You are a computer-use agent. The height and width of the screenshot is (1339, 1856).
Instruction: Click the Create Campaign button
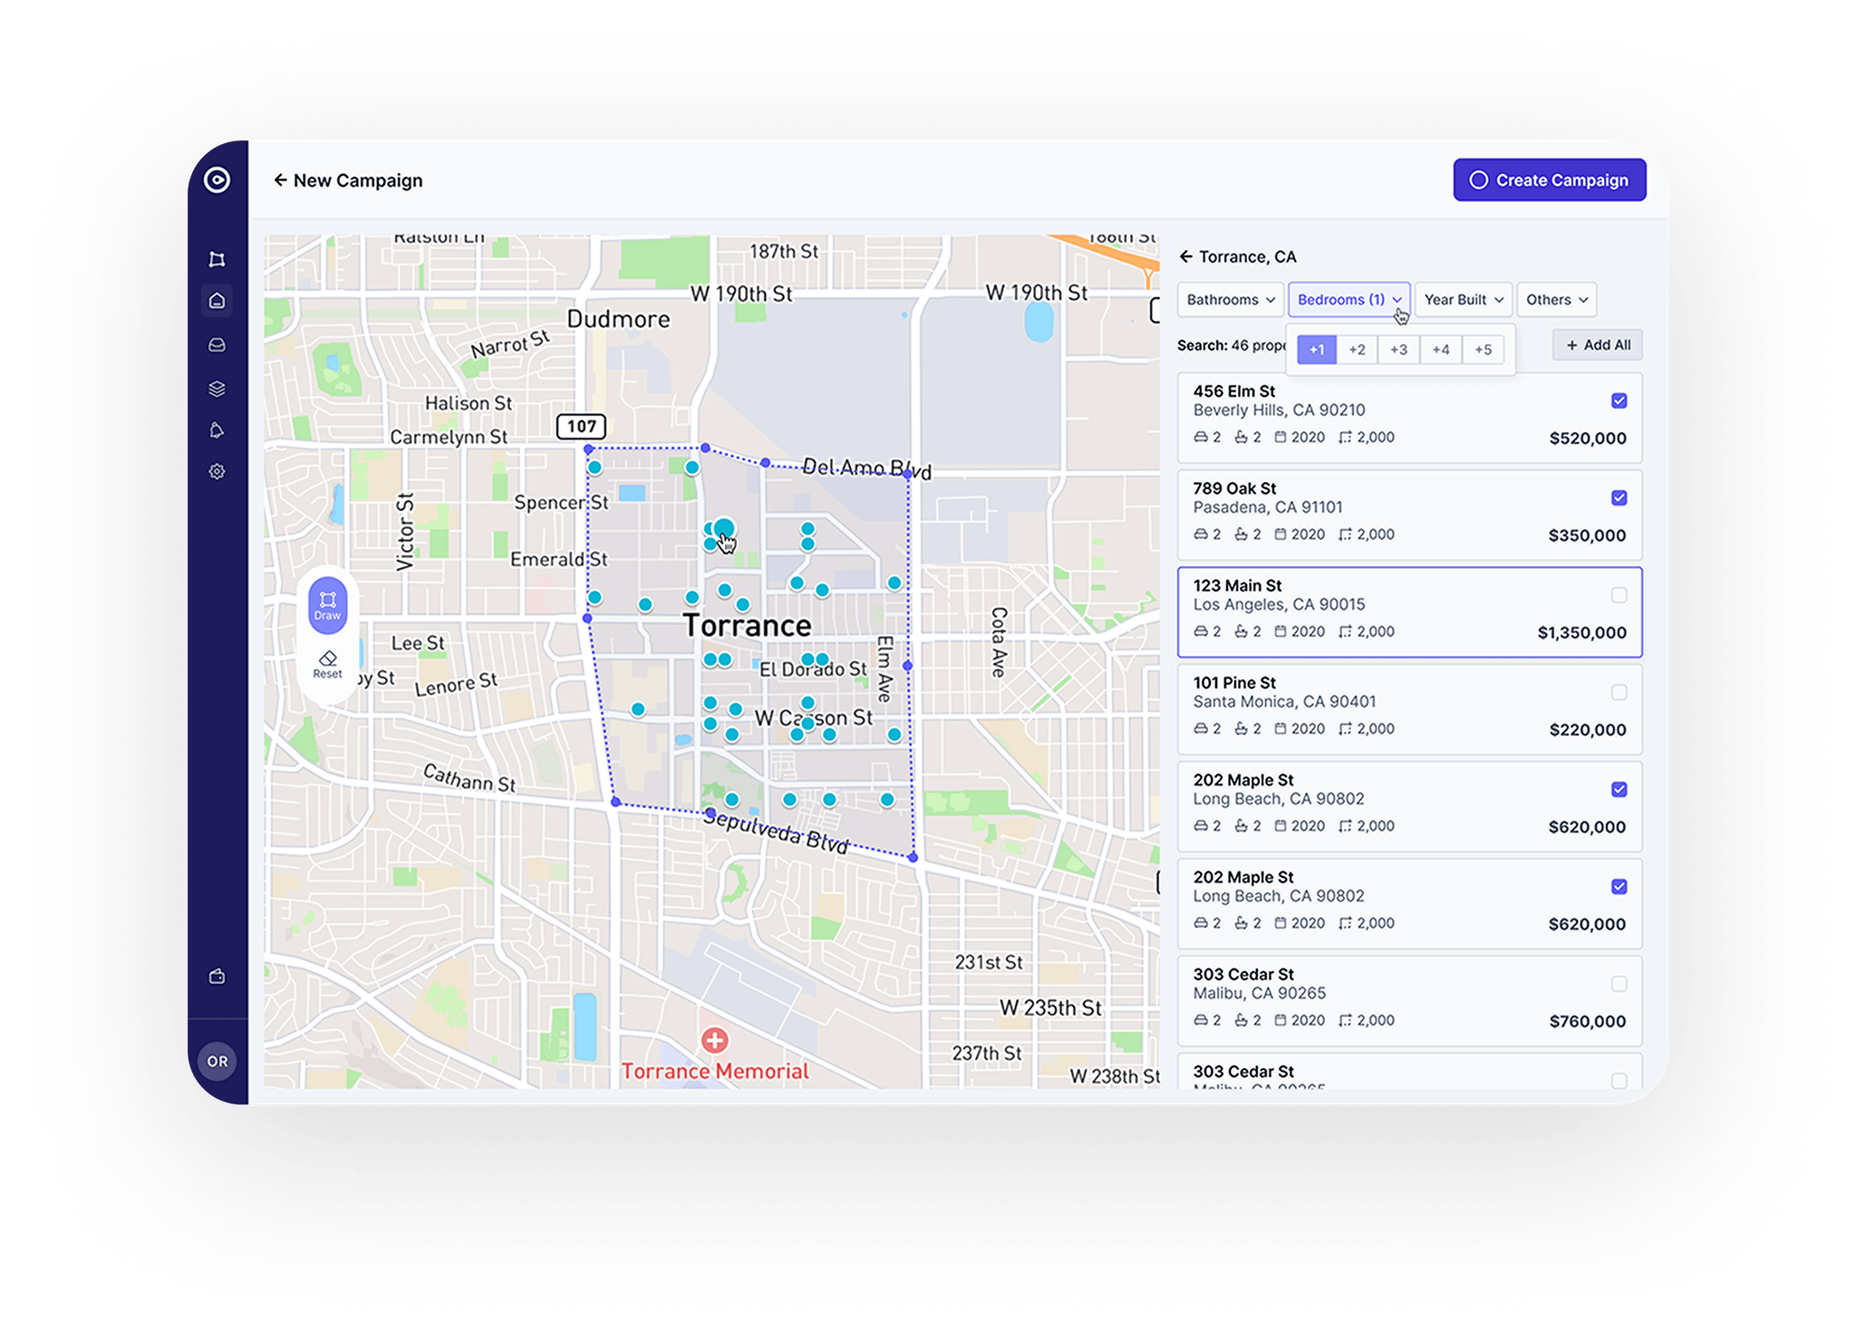1550,180
